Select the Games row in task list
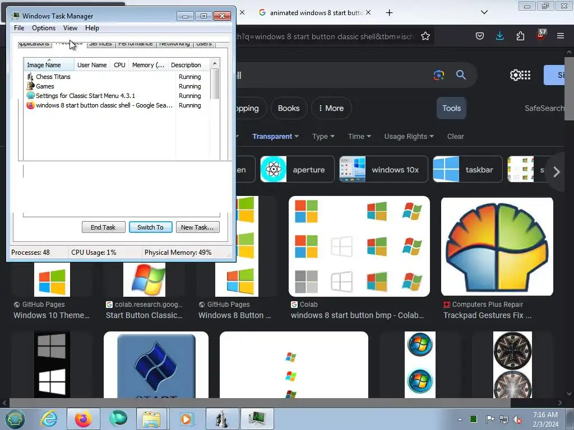Image resolution: width=574 pixels, height=430 pixels. click(x=117, y=86)
